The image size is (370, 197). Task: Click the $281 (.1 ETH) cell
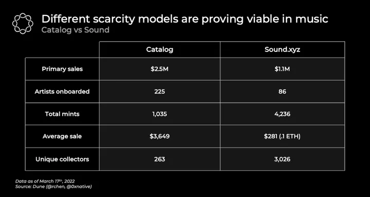[x=283, y=136]
